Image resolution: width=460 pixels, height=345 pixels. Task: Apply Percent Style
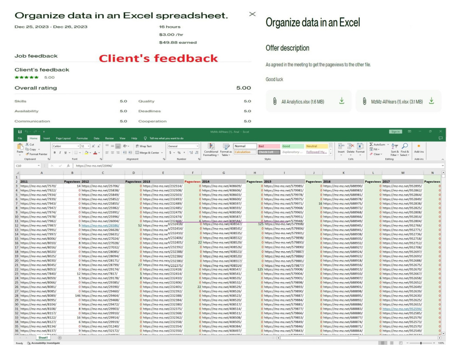click(x=178, y=153)
